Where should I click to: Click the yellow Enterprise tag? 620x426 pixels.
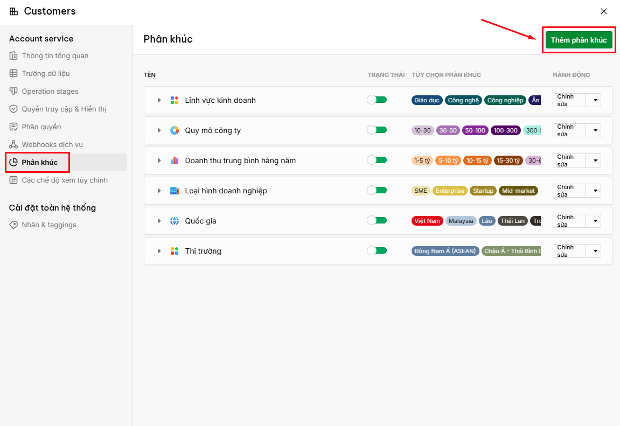tap(450, 191)
